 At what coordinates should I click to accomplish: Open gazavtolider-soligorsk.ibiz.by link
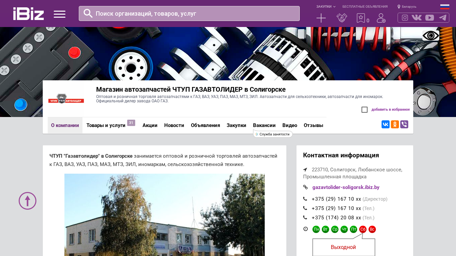tap(346, 187)
